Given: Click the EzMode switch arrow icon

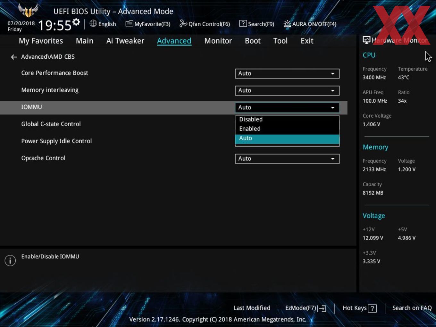Looking at the screenshot, I should pyautogui.click(x=322, y=308).
